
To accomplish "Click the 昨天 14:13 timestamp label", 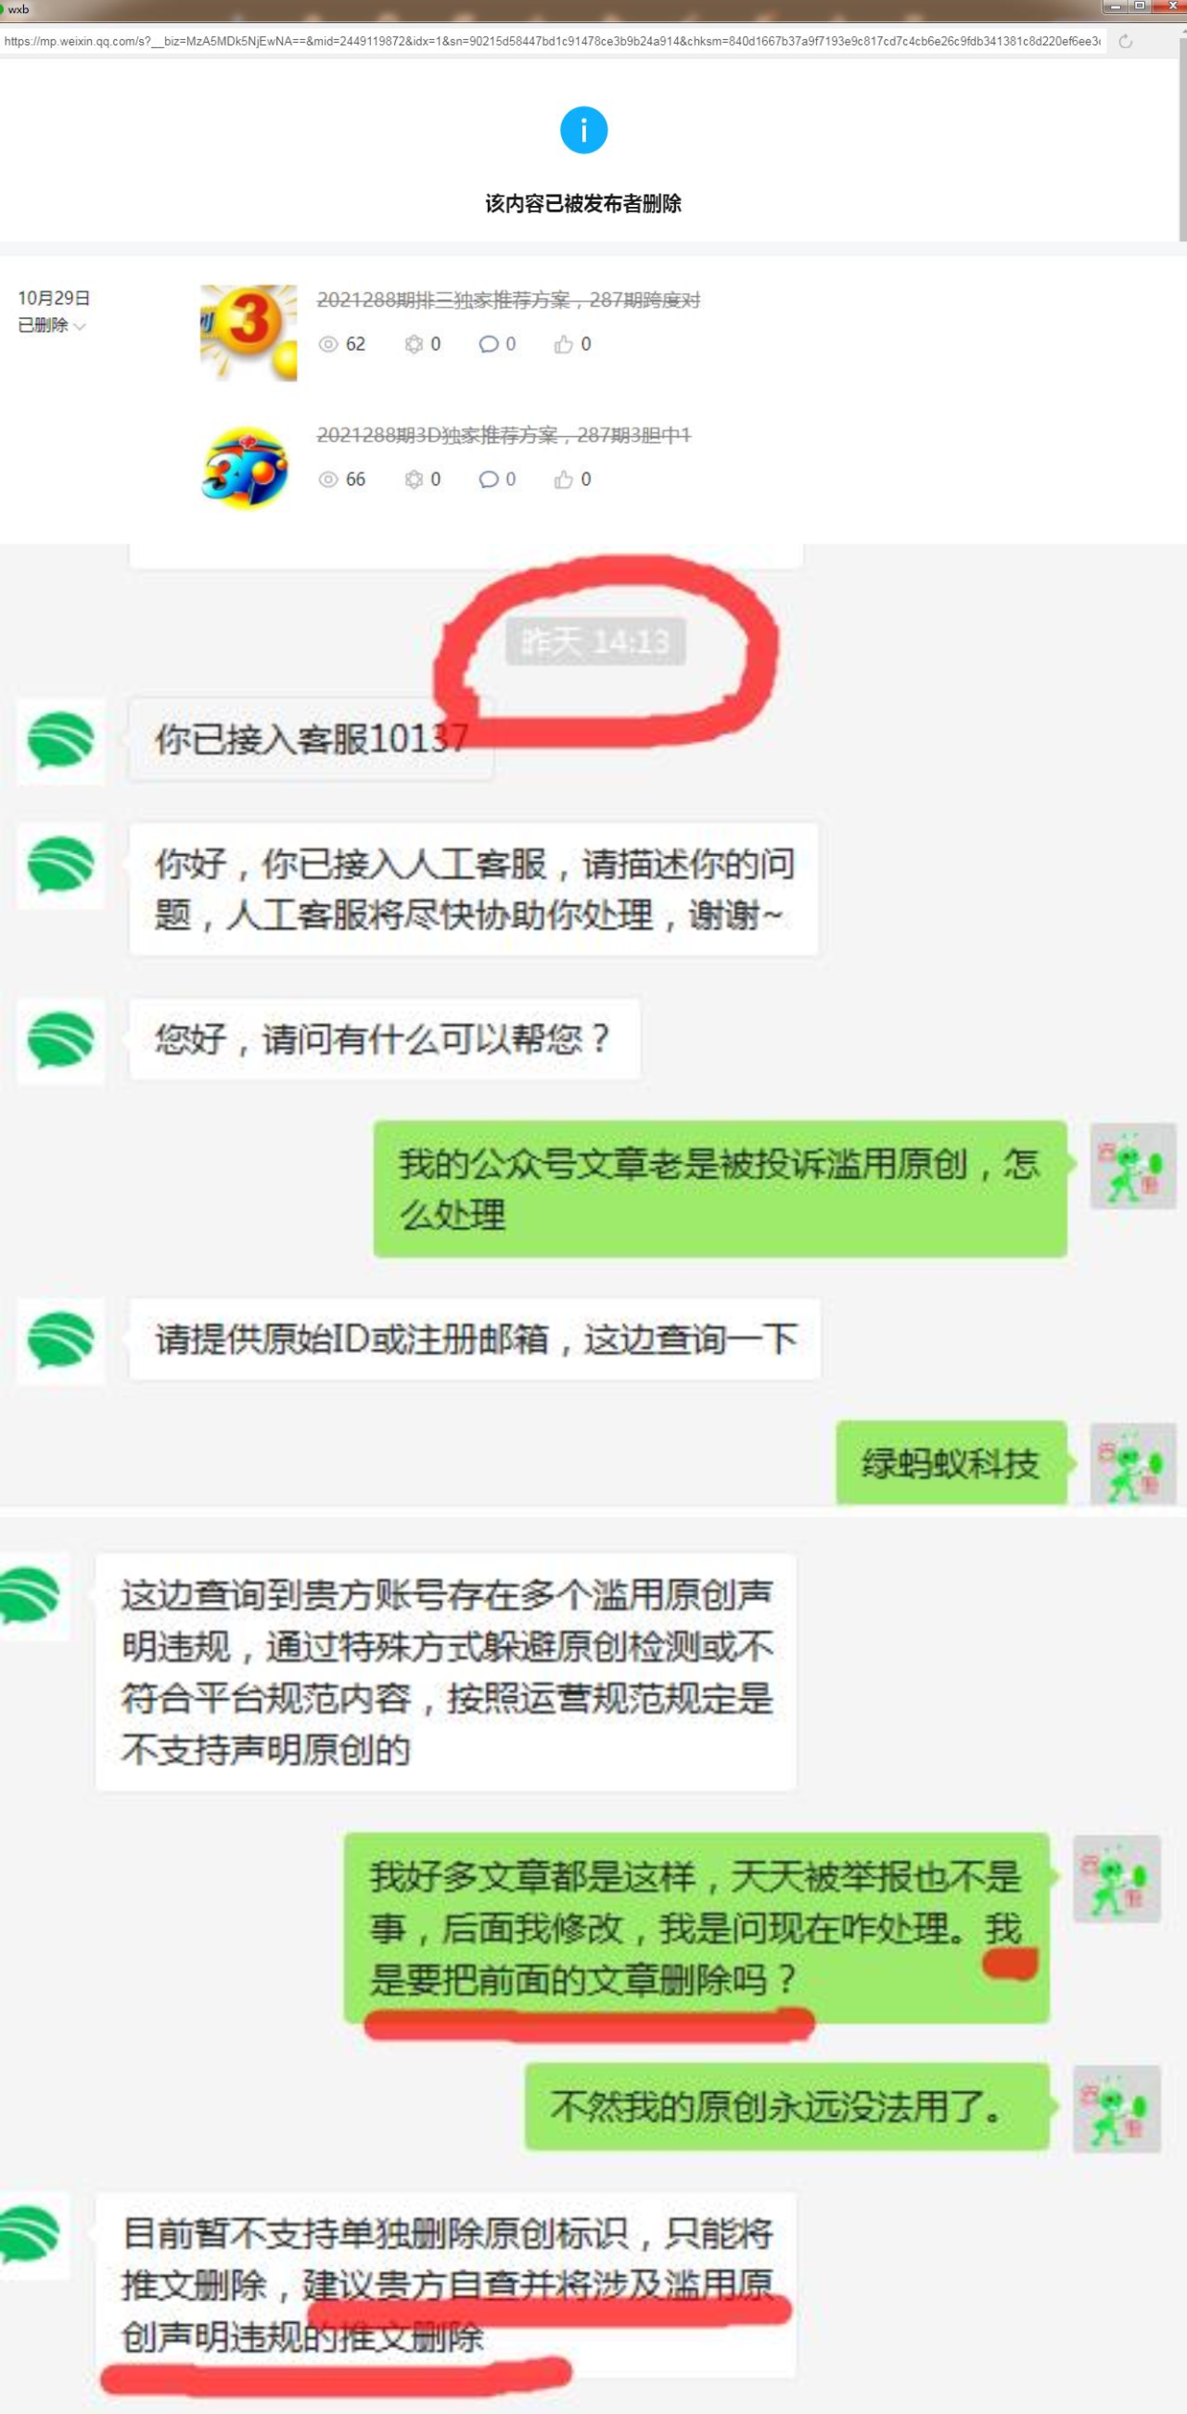I will point(595,642).
